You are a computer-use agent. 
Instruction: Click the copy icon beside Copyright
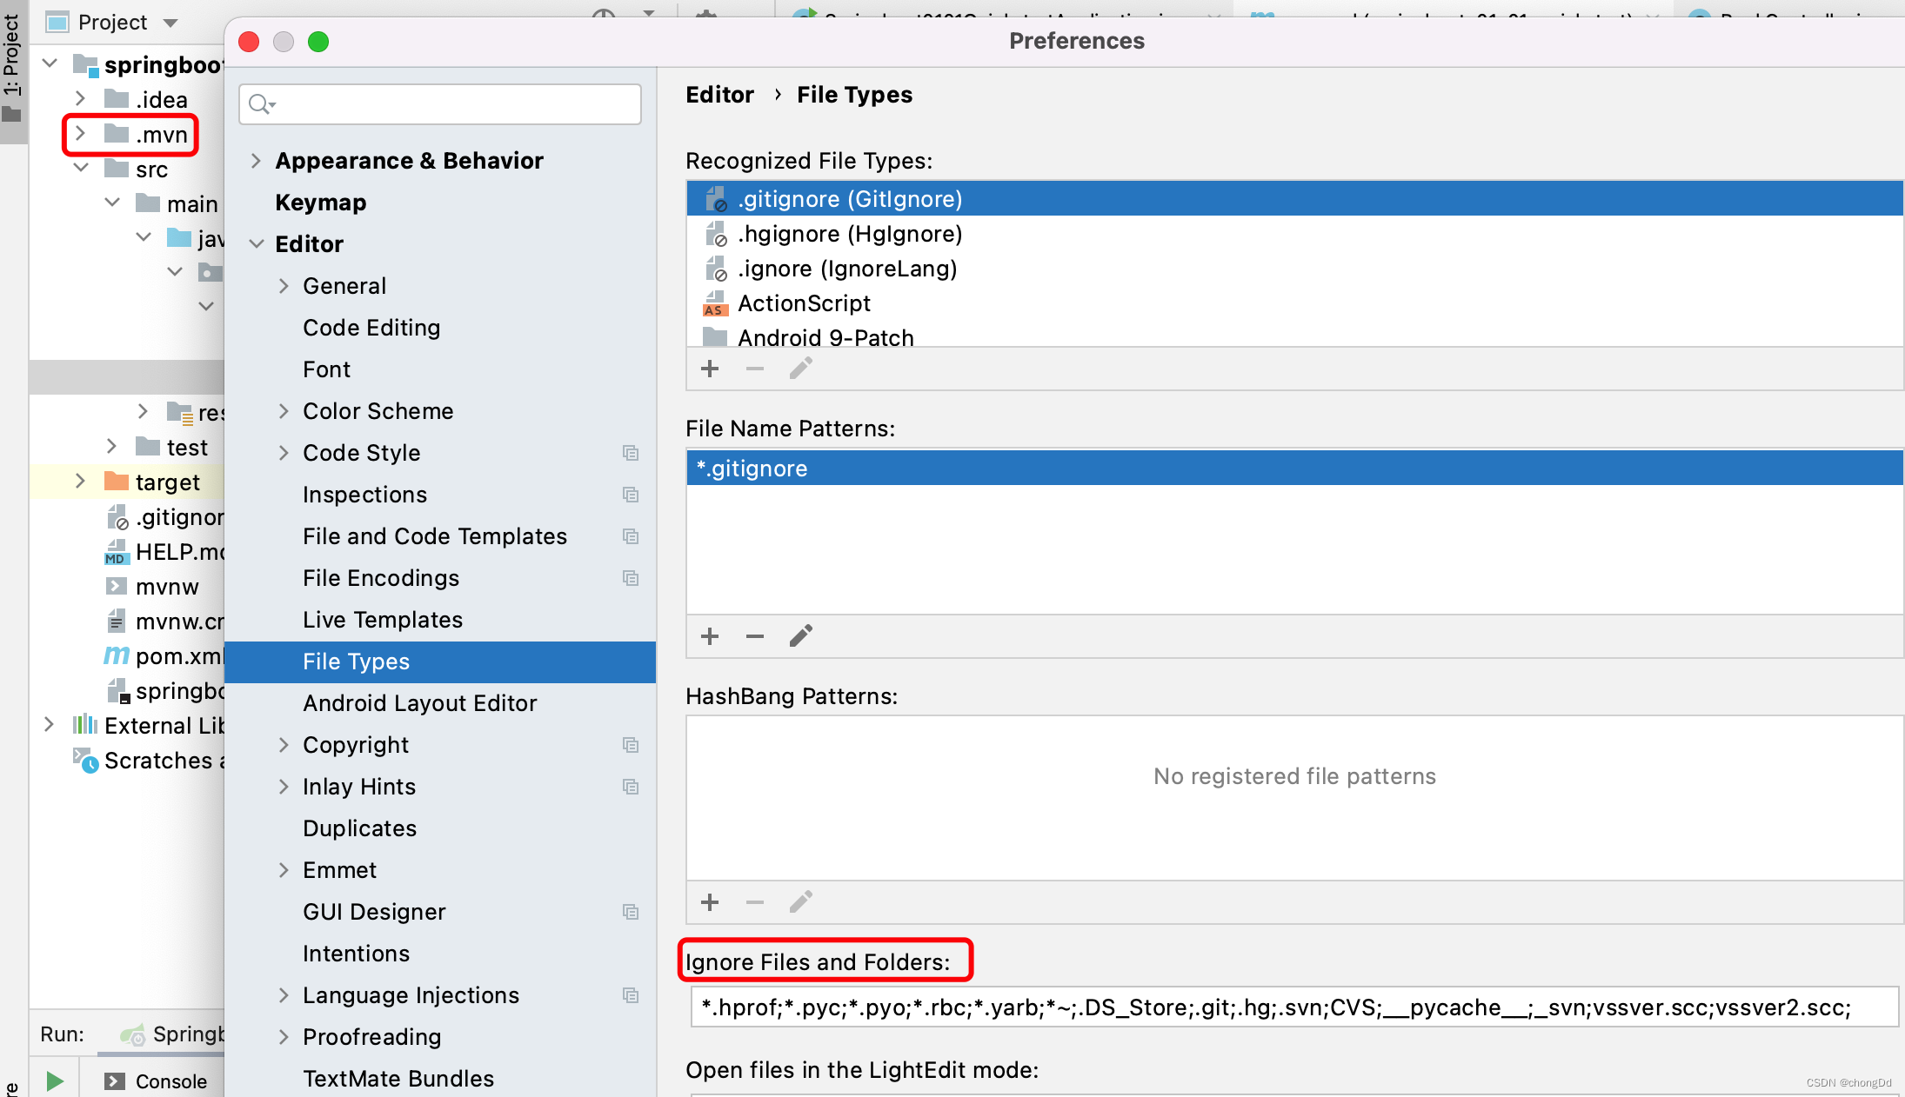[x=631, y=745]
